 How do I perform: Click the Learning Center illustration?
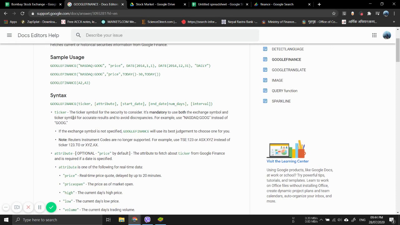click(286, 149)
